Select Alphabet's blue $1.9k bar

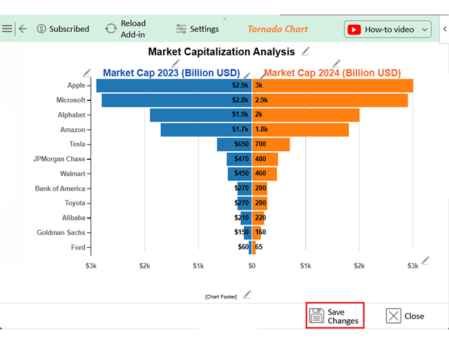[x=201, y=115]
